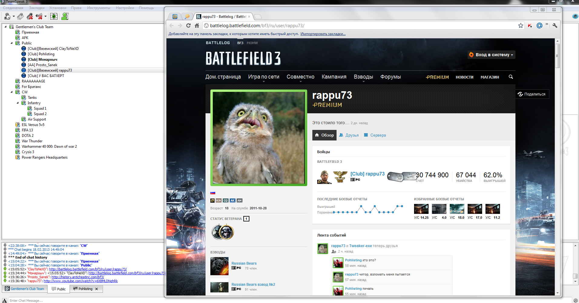Open the Инструменты menu
Image resolution: width=579 pixels, height=303 pixels.
(x=98, y=8)
